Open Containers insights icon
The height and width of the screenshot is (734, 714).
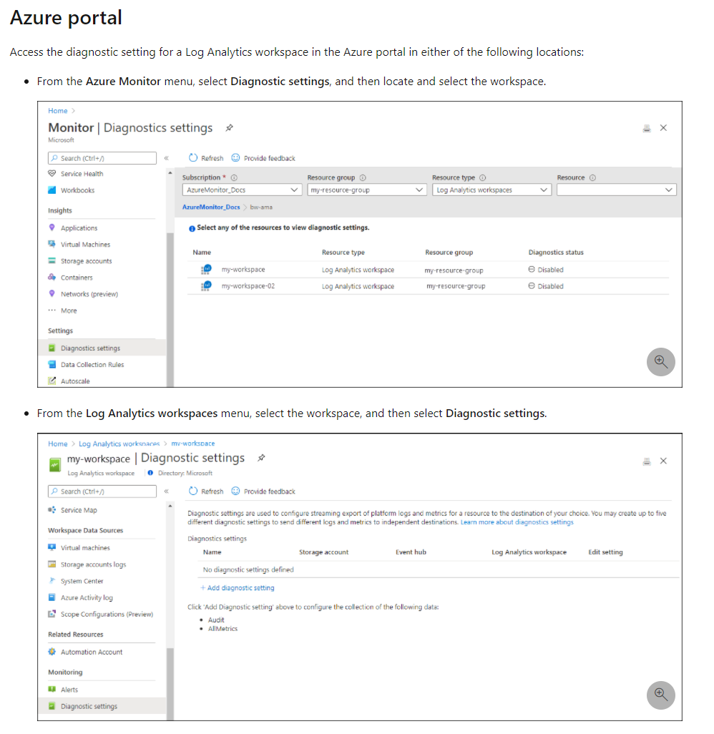(52, 277)
